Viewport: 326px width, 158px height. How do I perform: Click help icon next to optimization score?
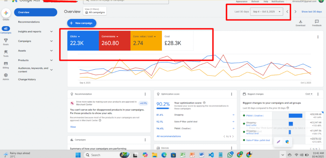[204, 103]
